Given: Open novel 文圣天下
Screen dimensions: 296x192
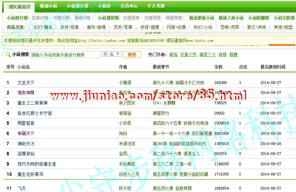Looking at the screenshot, I should 26,83.
